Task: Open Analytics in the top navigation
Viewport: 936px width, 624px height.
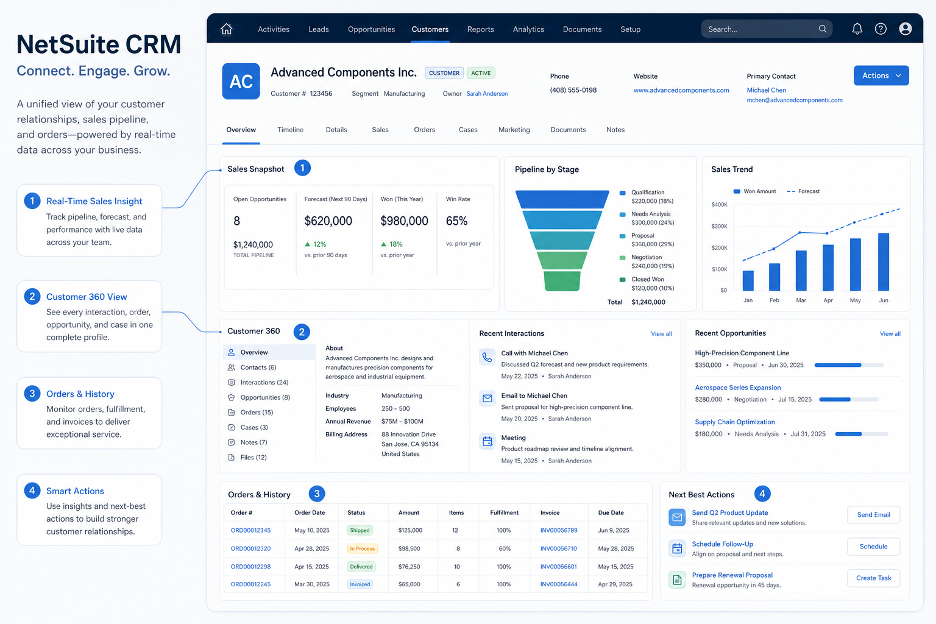Action: click(529, 29)
